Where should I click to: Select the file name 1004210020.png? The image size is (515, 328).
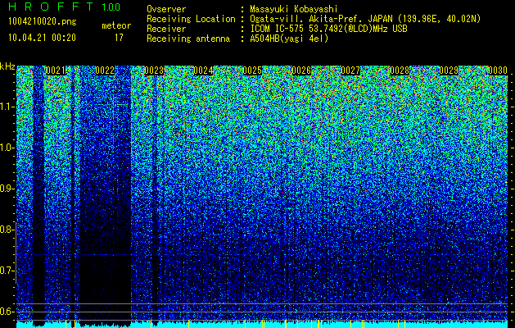pos(43,22)
